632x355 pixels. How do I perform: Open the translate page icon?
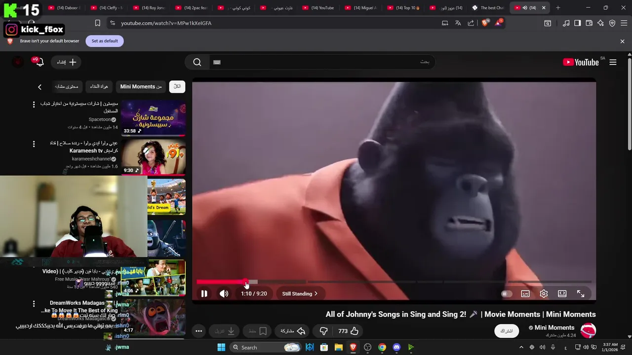click(x=458, y=23)
